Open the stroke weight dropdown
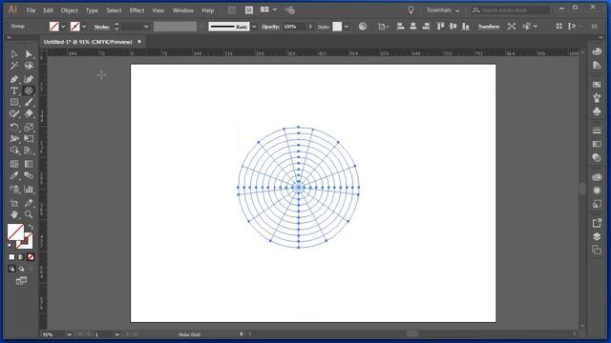This screenshot has width=611, height=343. pos(146,27)
